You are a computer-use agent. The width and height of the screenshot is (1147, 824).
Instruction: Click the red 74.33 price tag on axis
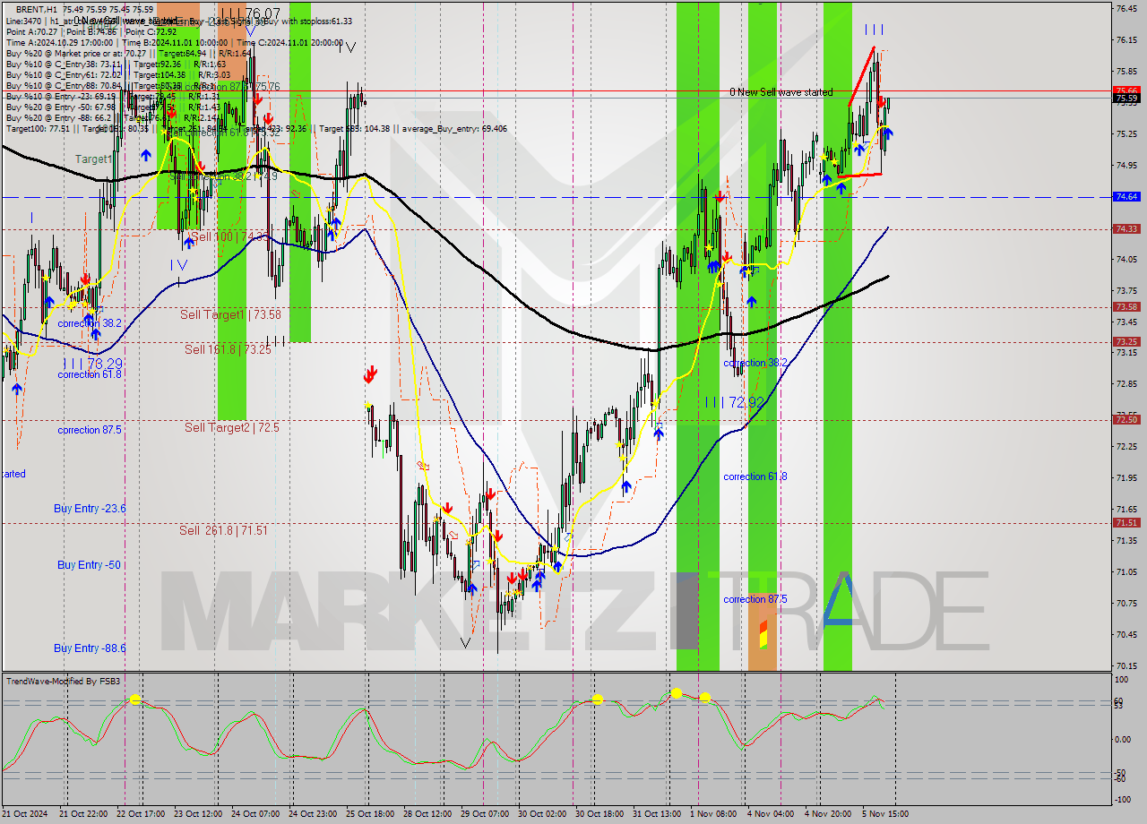pyautogui.click(x=1125, y=228)
